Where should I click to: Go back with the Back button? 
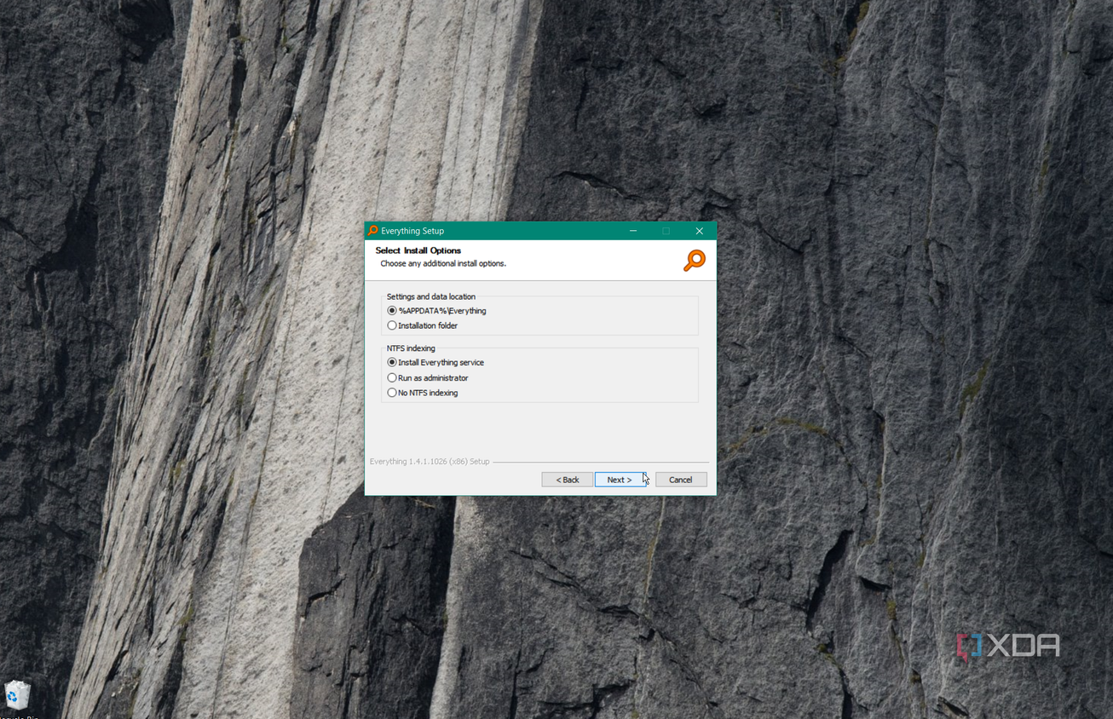coord(567,480)
